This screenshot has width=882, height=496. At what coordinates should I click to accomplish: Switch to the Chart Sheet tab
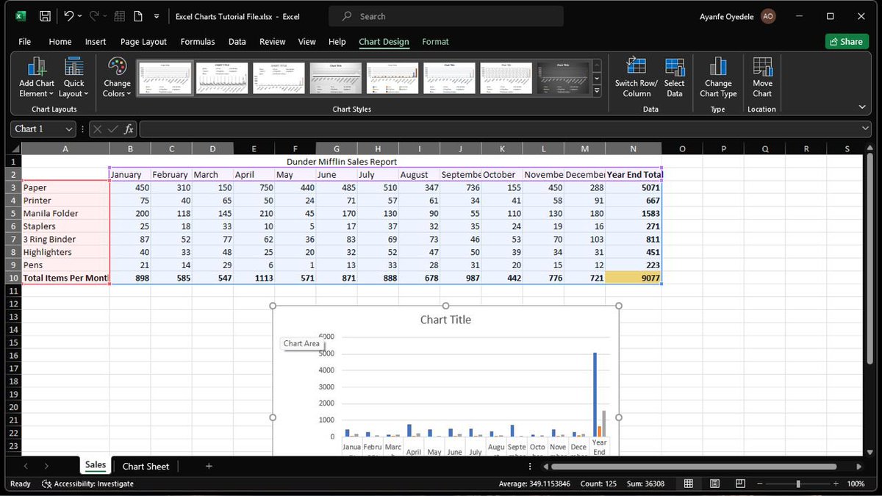(x=146, y=466)
